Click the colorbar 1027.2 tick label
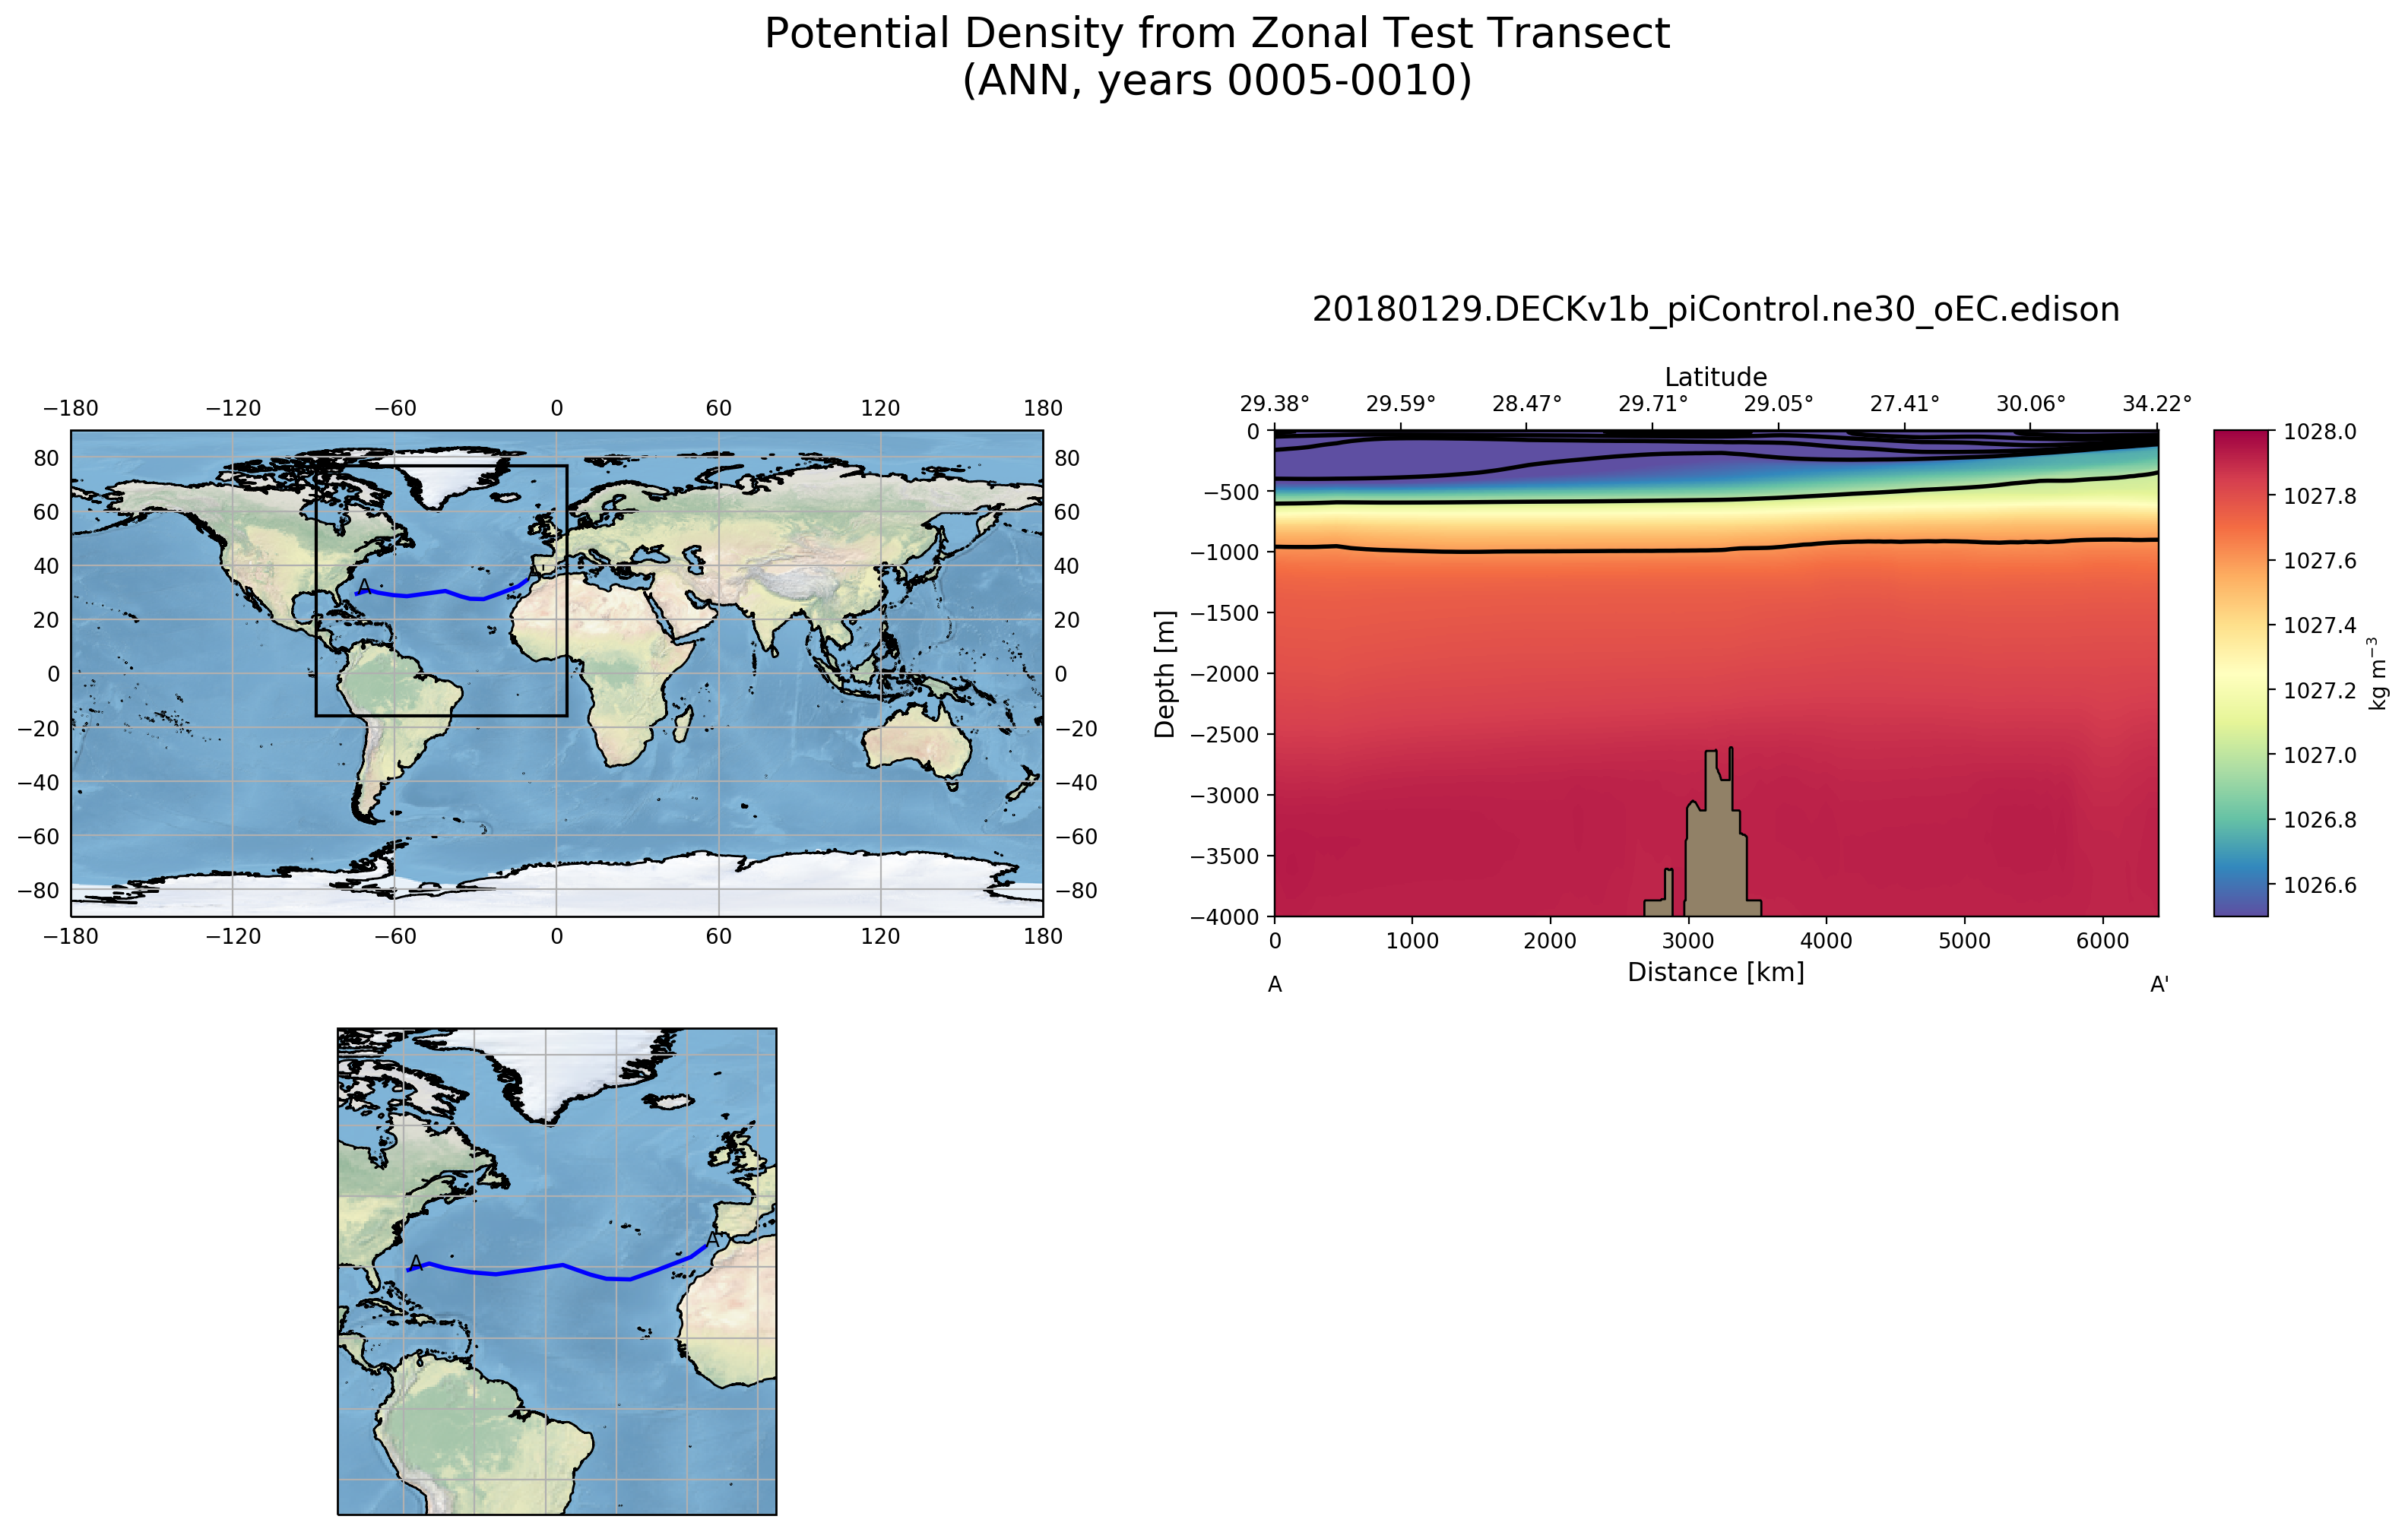The image size is (2408, 1532). pos(2319,691)
